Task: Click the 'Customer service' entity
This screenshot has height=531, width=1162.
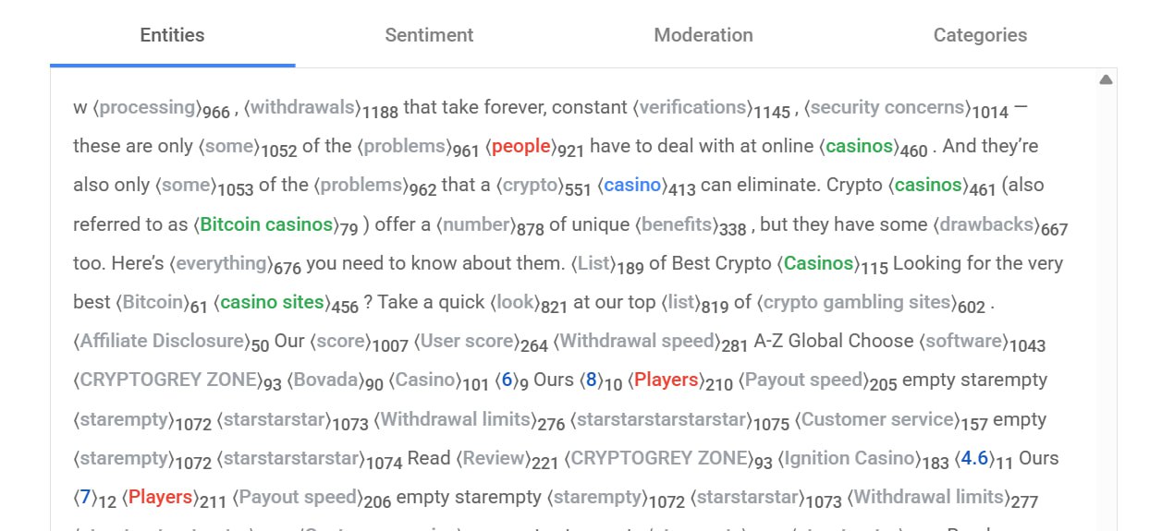Action: pos(877,419)
